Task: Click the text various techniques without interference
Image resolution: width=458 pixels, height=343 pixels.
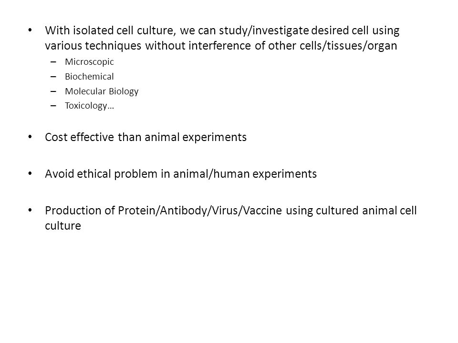Action: point(147,46)
